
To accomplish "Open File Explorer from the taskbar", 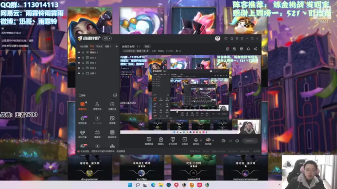I will tap(161, 185).
